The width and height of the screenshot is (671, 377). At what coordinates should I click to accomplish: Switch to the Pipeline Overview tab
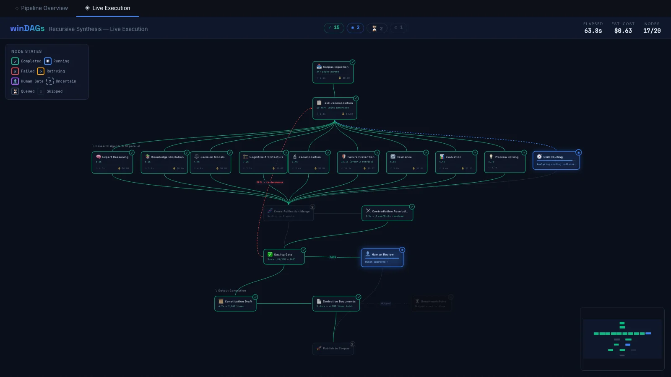coord(42,8)
